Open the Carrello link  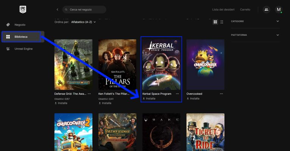[x=245, y=9]
